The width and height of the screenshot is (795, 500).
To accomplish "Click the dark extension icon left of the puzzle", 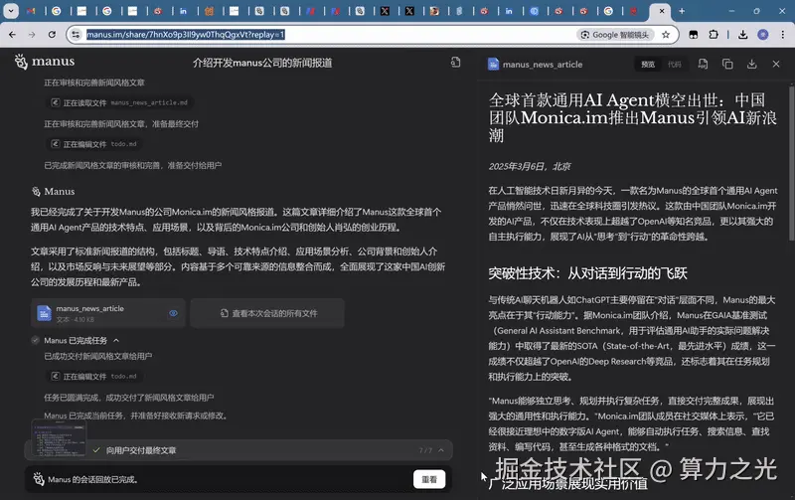I will 693,35.
